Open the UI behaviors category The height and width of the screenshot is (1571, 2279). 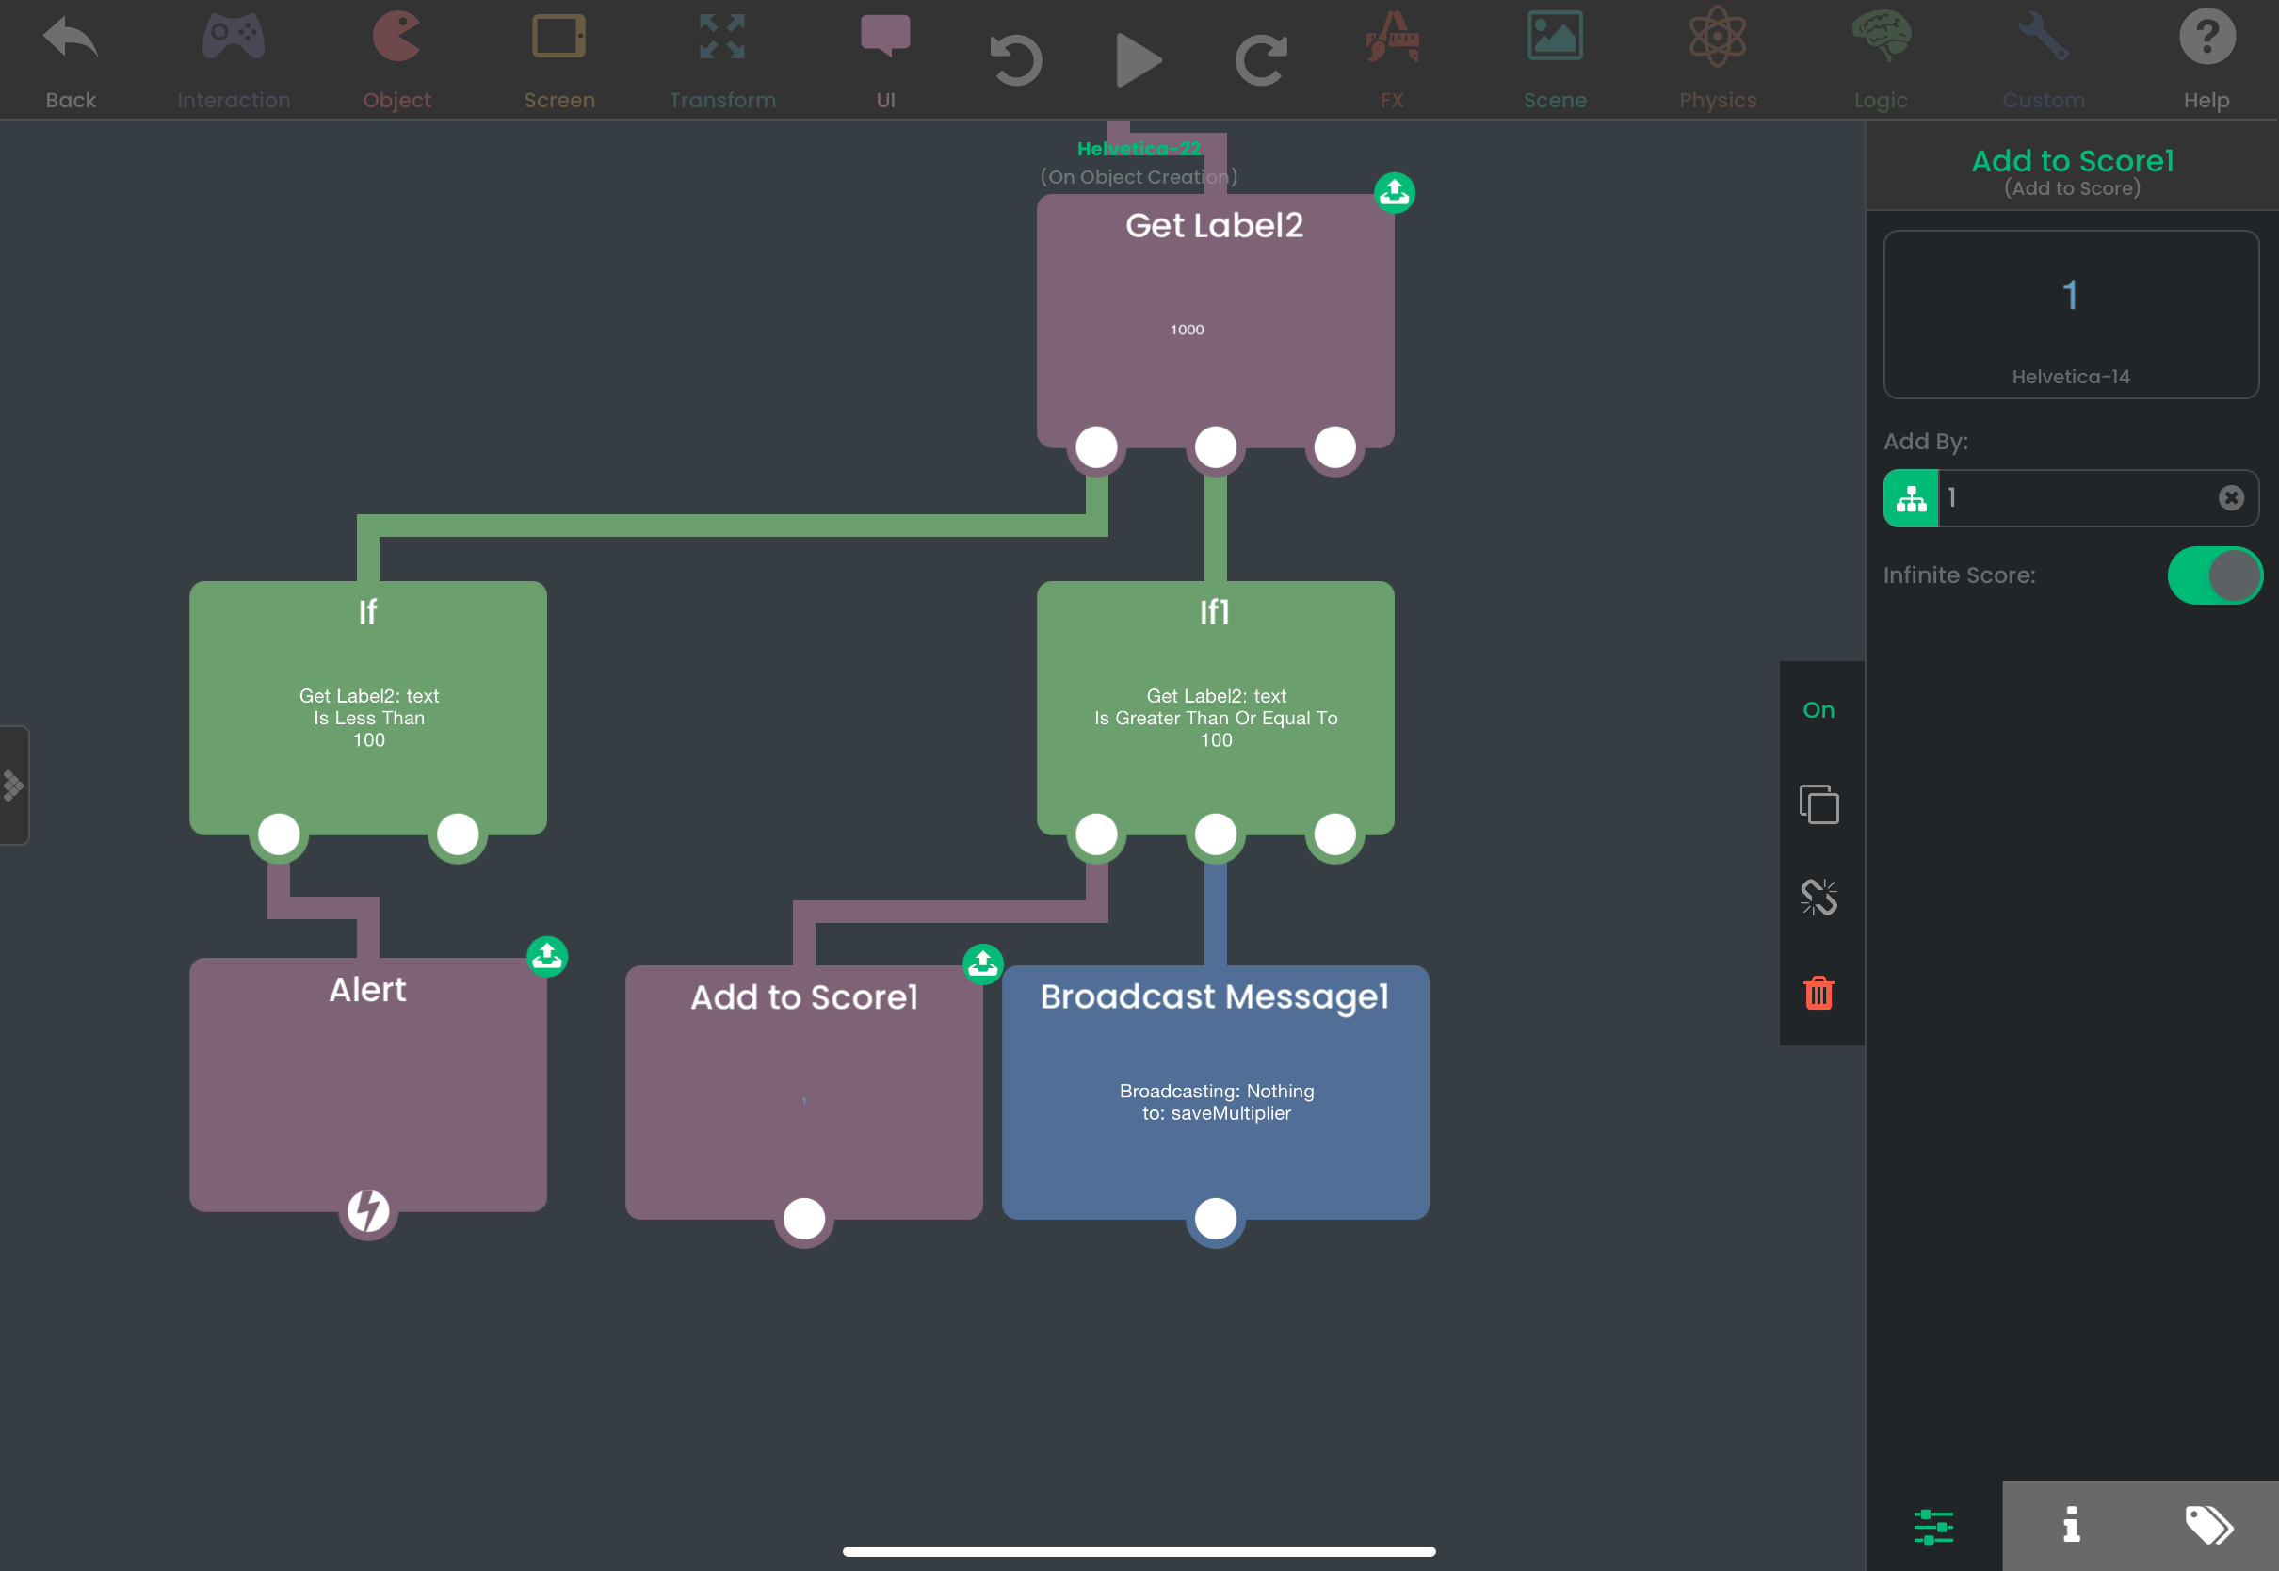(x=885, y=61)
